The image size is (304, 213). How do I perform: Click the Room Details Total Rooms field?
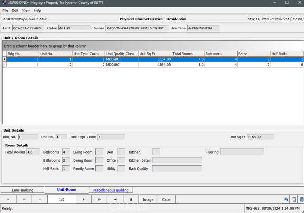[33, 152]
